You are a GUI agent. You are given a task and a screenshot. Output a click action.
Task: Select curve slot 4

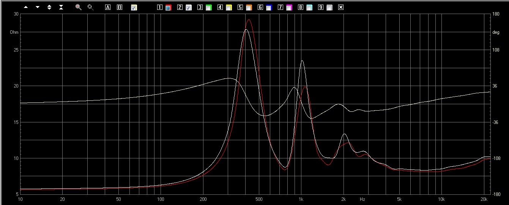[x=220, y=7]
